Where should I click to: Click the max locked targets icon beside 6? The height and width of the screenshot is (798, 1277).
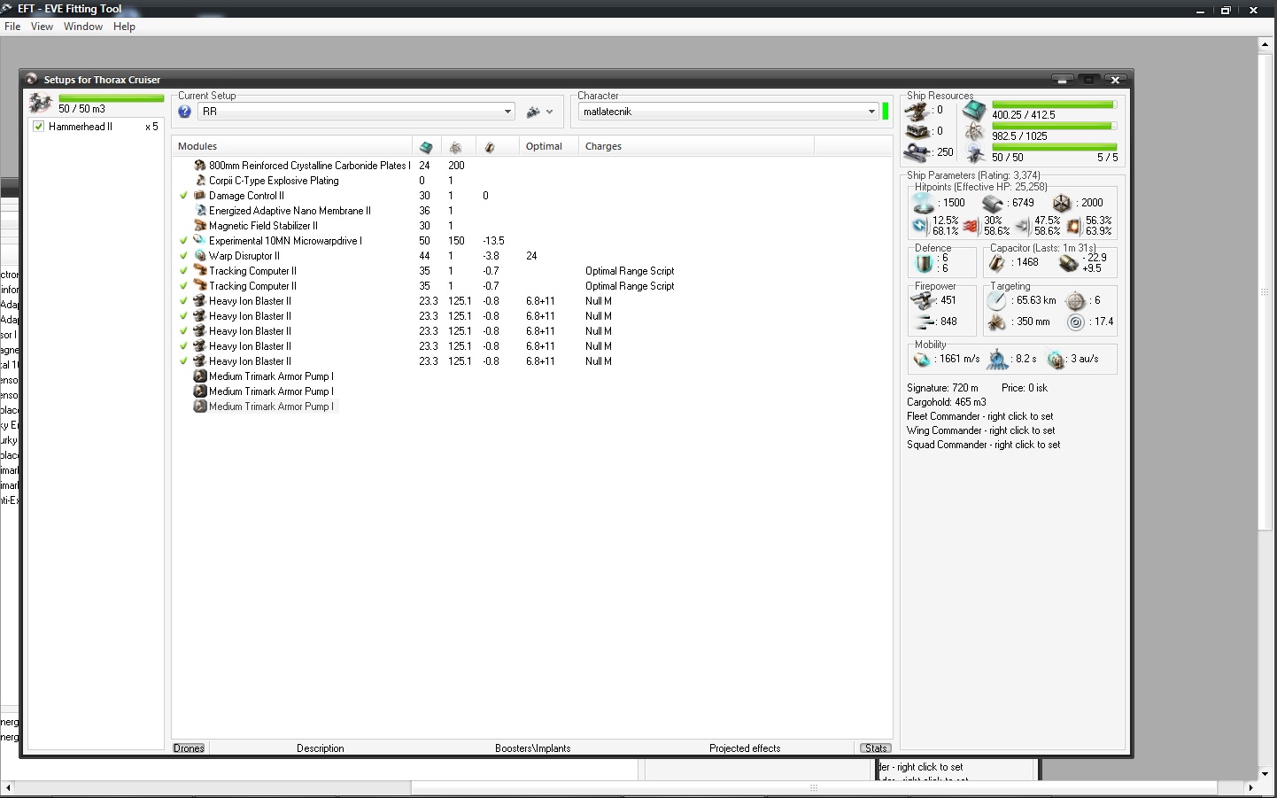pos(1075,301)
